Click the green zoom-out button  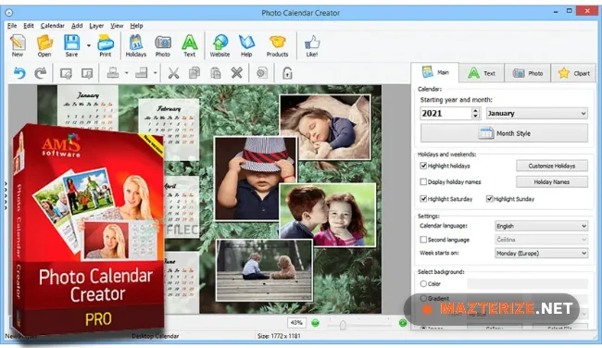pyautogui.click(x=315, y=323)
